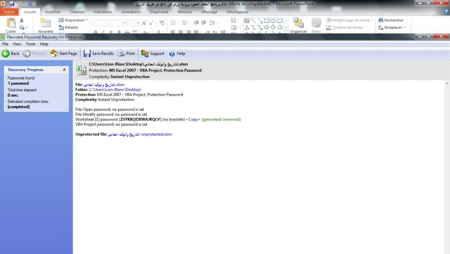
Task: Open the Help menu in Passware menu bar
Action: point(44,44)
